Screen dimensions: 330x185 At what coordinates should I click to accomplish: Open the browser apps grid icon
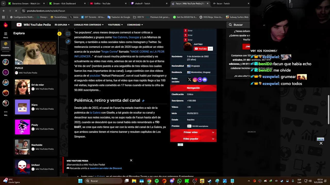pos(3,17)
